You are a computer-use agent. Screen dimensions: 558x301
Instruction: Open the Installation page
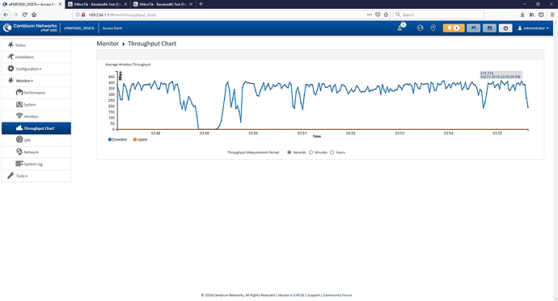click(x=36, y=56)
